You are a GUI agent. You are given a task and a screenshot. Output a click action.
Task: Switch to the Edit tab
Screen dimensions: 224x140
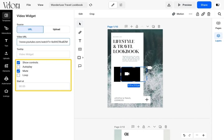(81, 14)
